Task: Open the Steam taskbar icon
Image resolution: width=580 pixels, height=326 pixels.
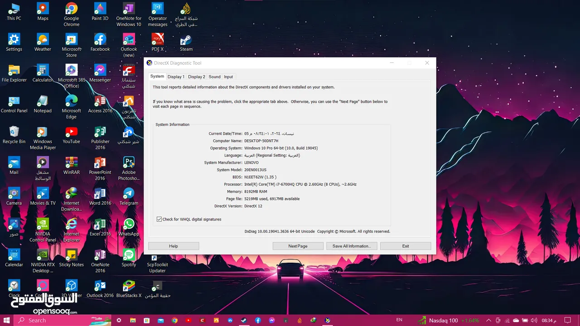Action: (244, 320)
